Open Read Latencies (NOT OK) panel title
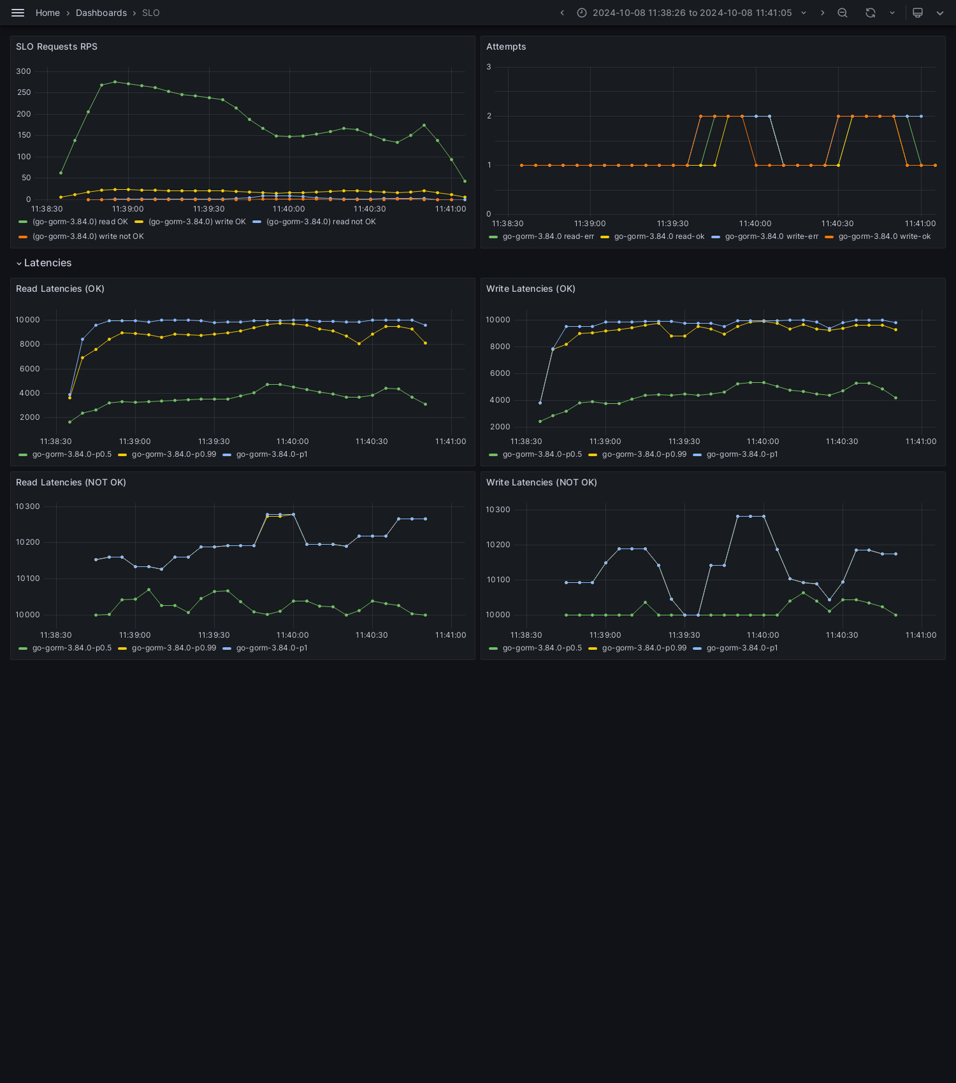 pyautogui.click(x=71, y=482)
